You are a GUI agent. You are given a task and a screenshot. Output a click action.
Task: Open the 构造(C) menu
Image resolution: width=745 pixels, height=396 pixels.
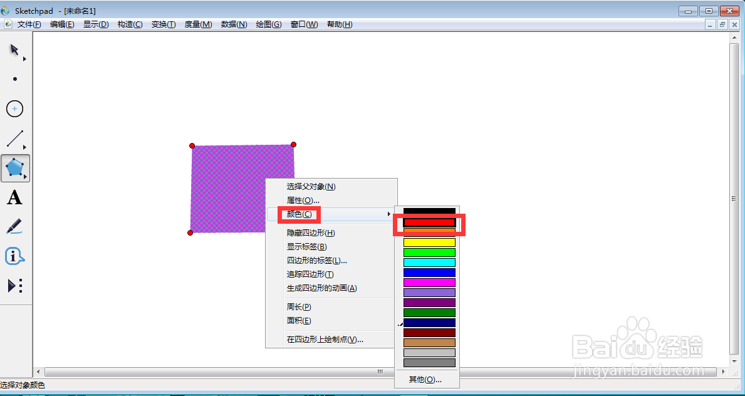click(130, 24)
